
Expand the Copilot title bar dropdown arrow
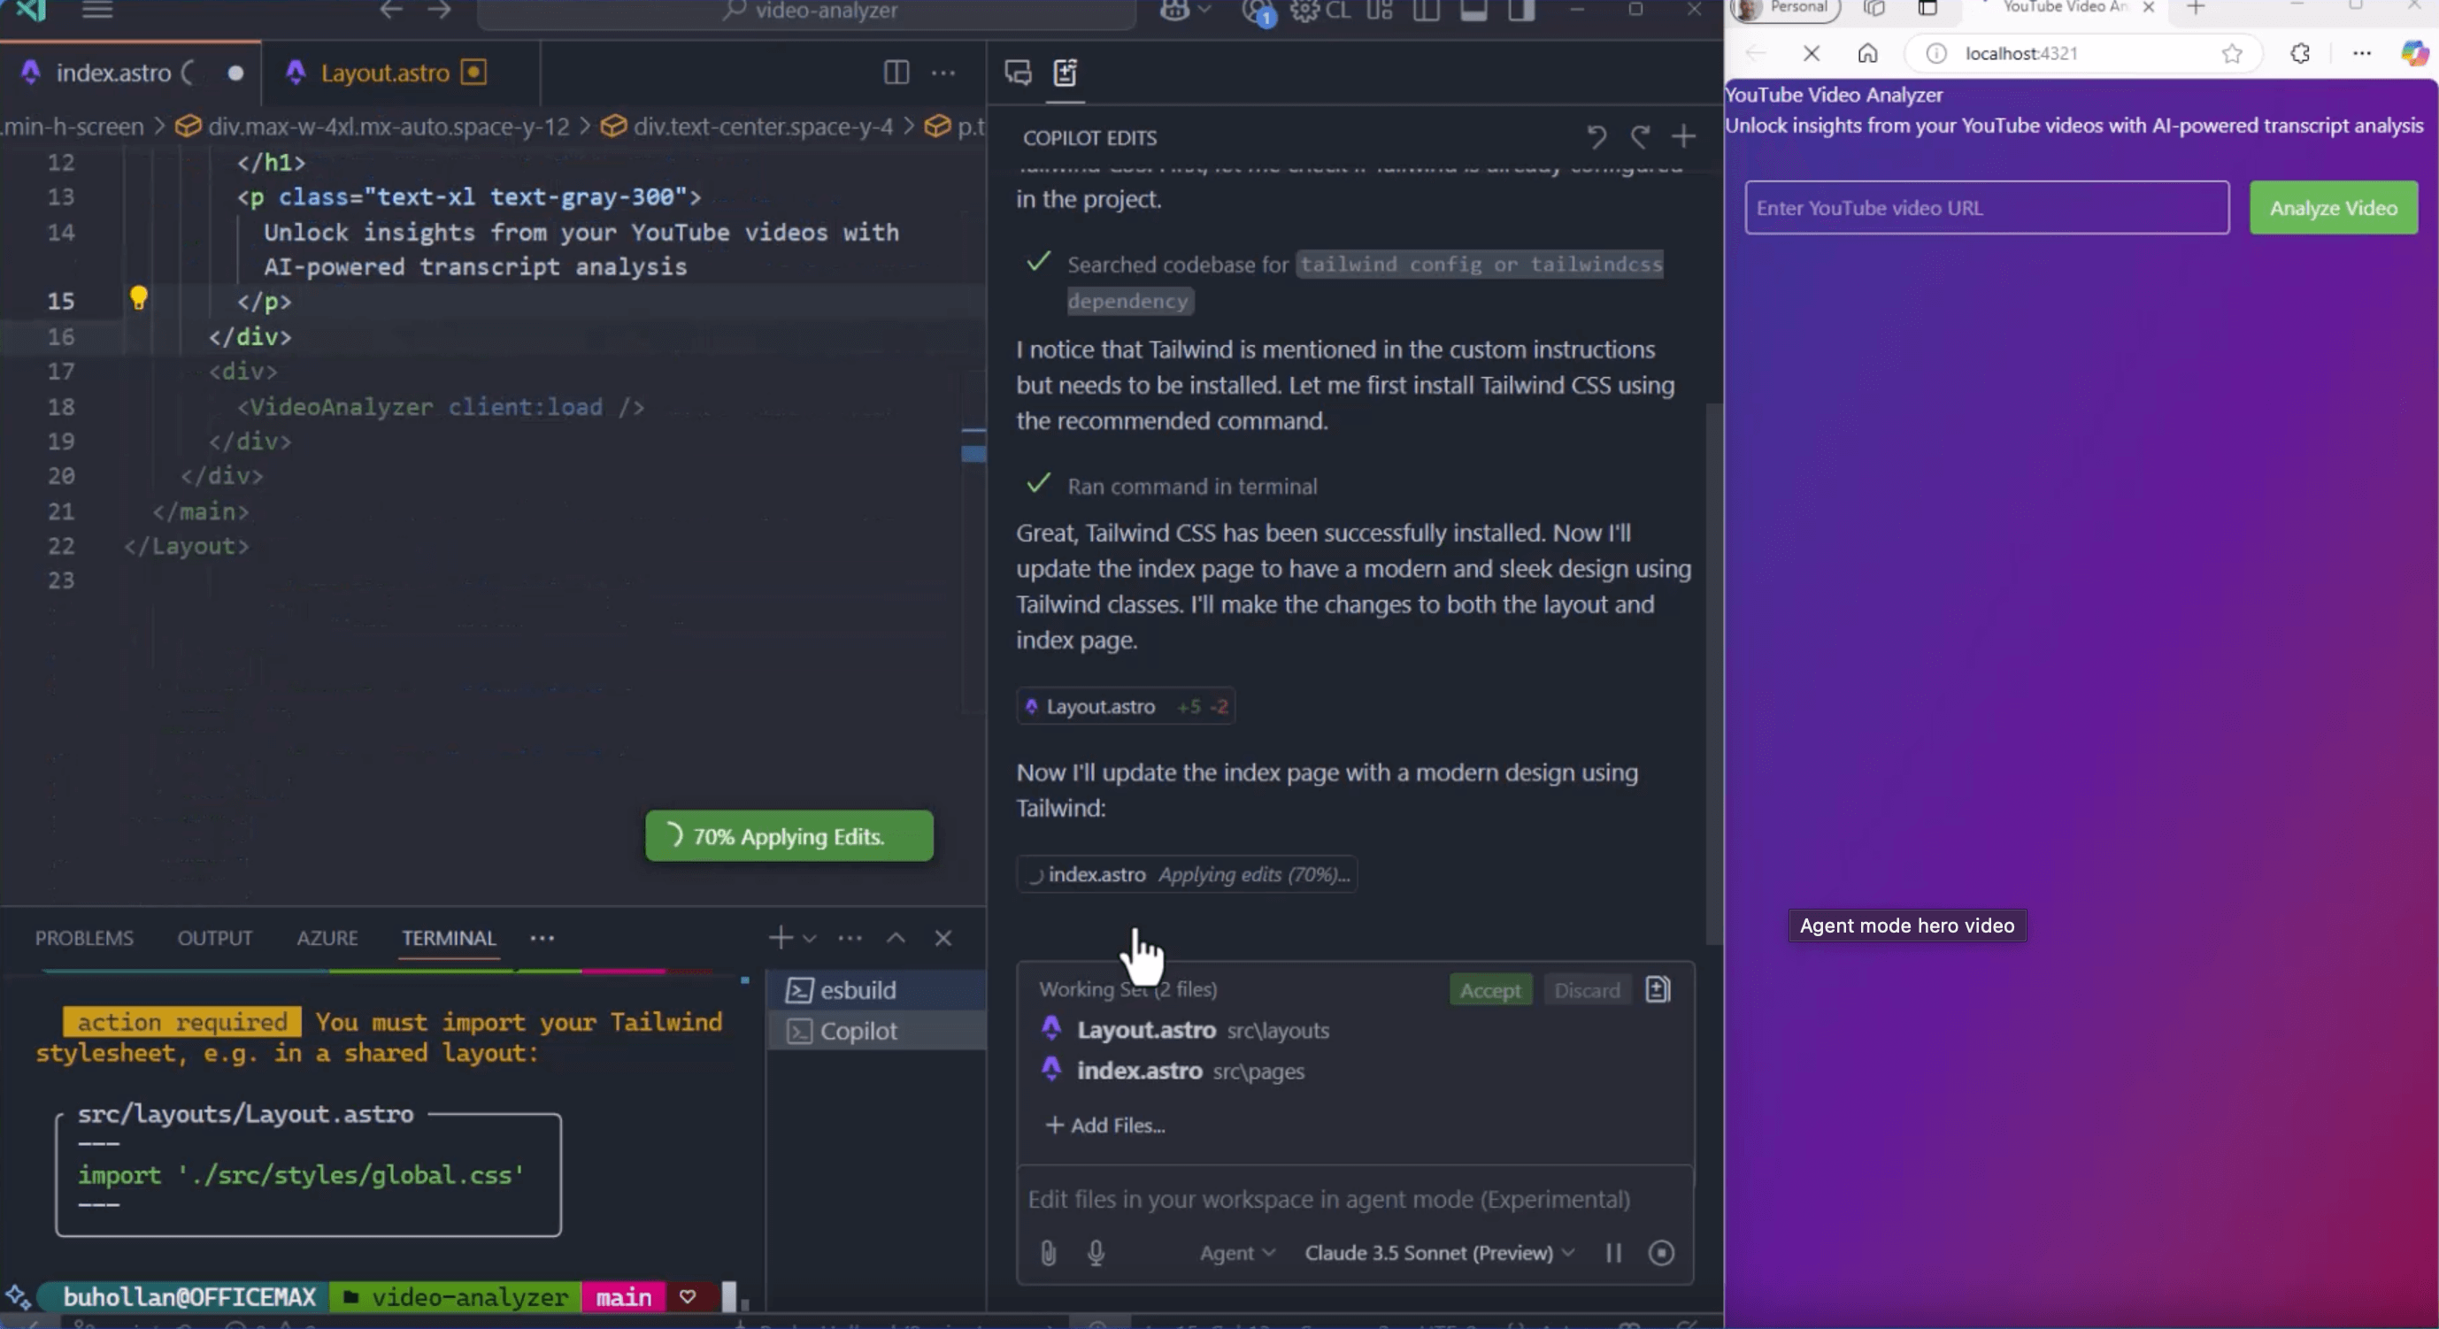tap(1204, 11)
